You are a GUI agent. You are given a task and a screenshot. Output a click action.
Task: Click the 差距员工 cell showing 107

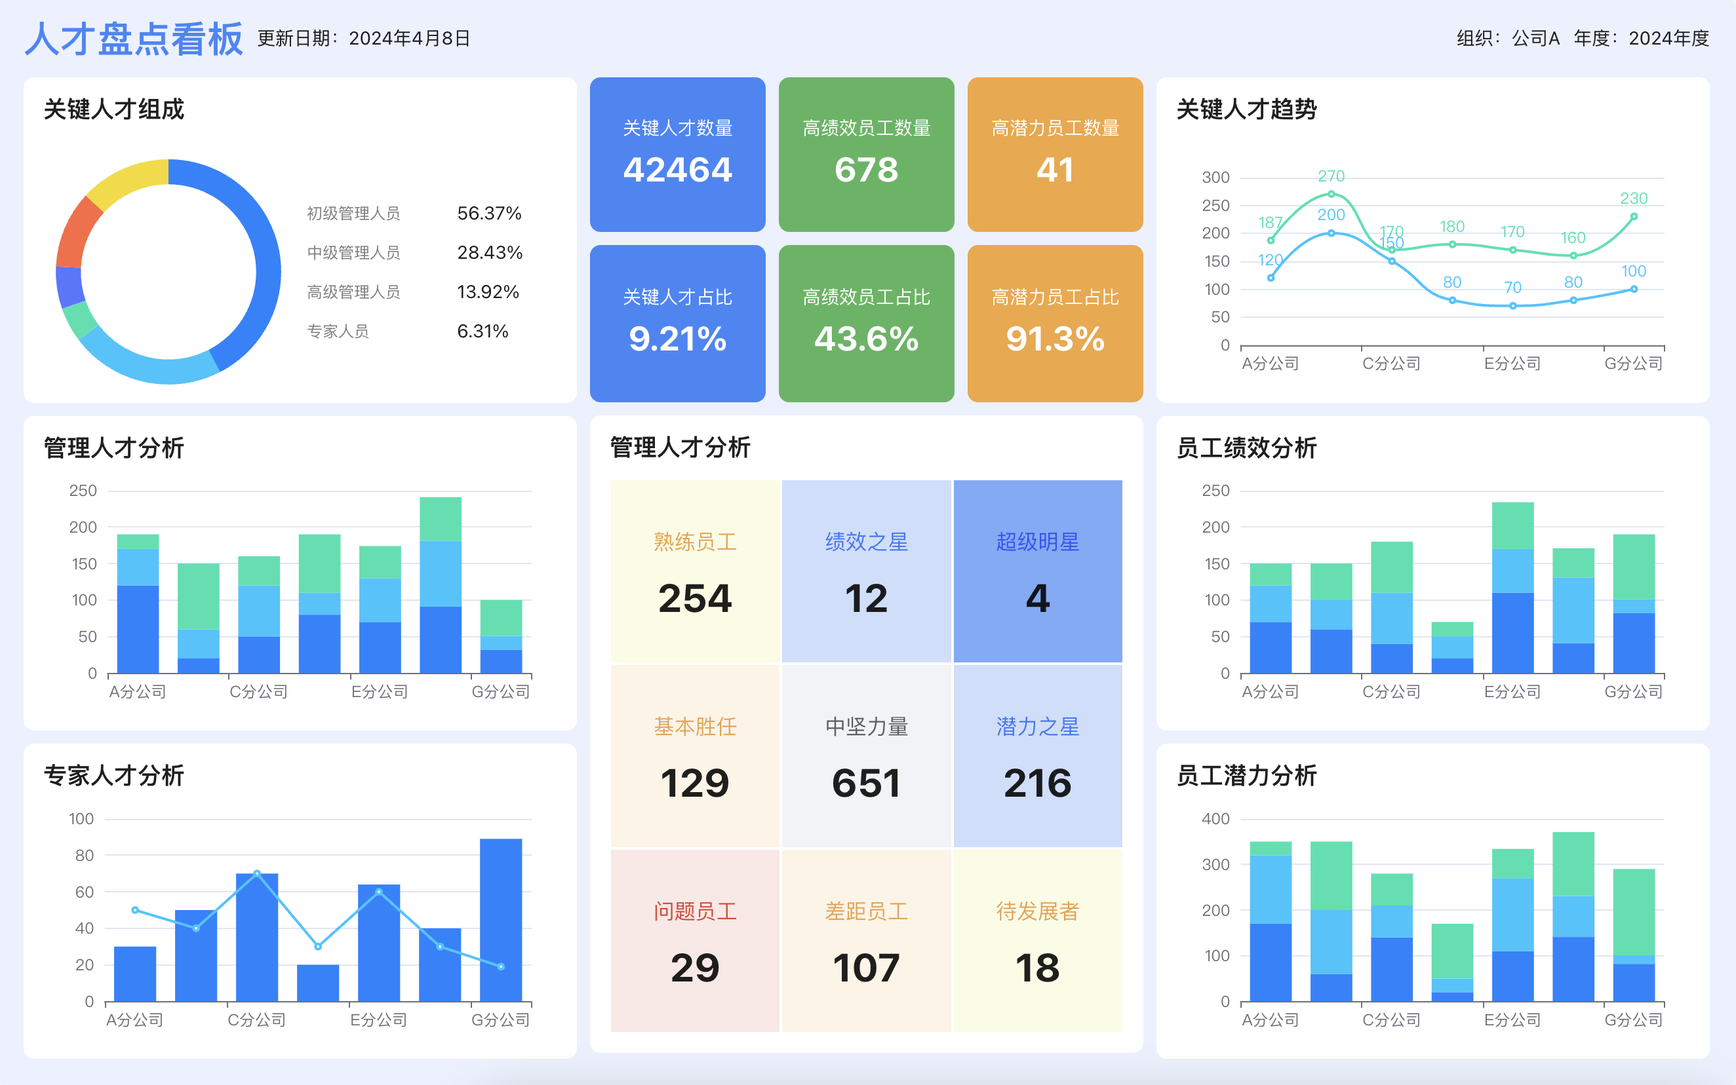[866, 940]
